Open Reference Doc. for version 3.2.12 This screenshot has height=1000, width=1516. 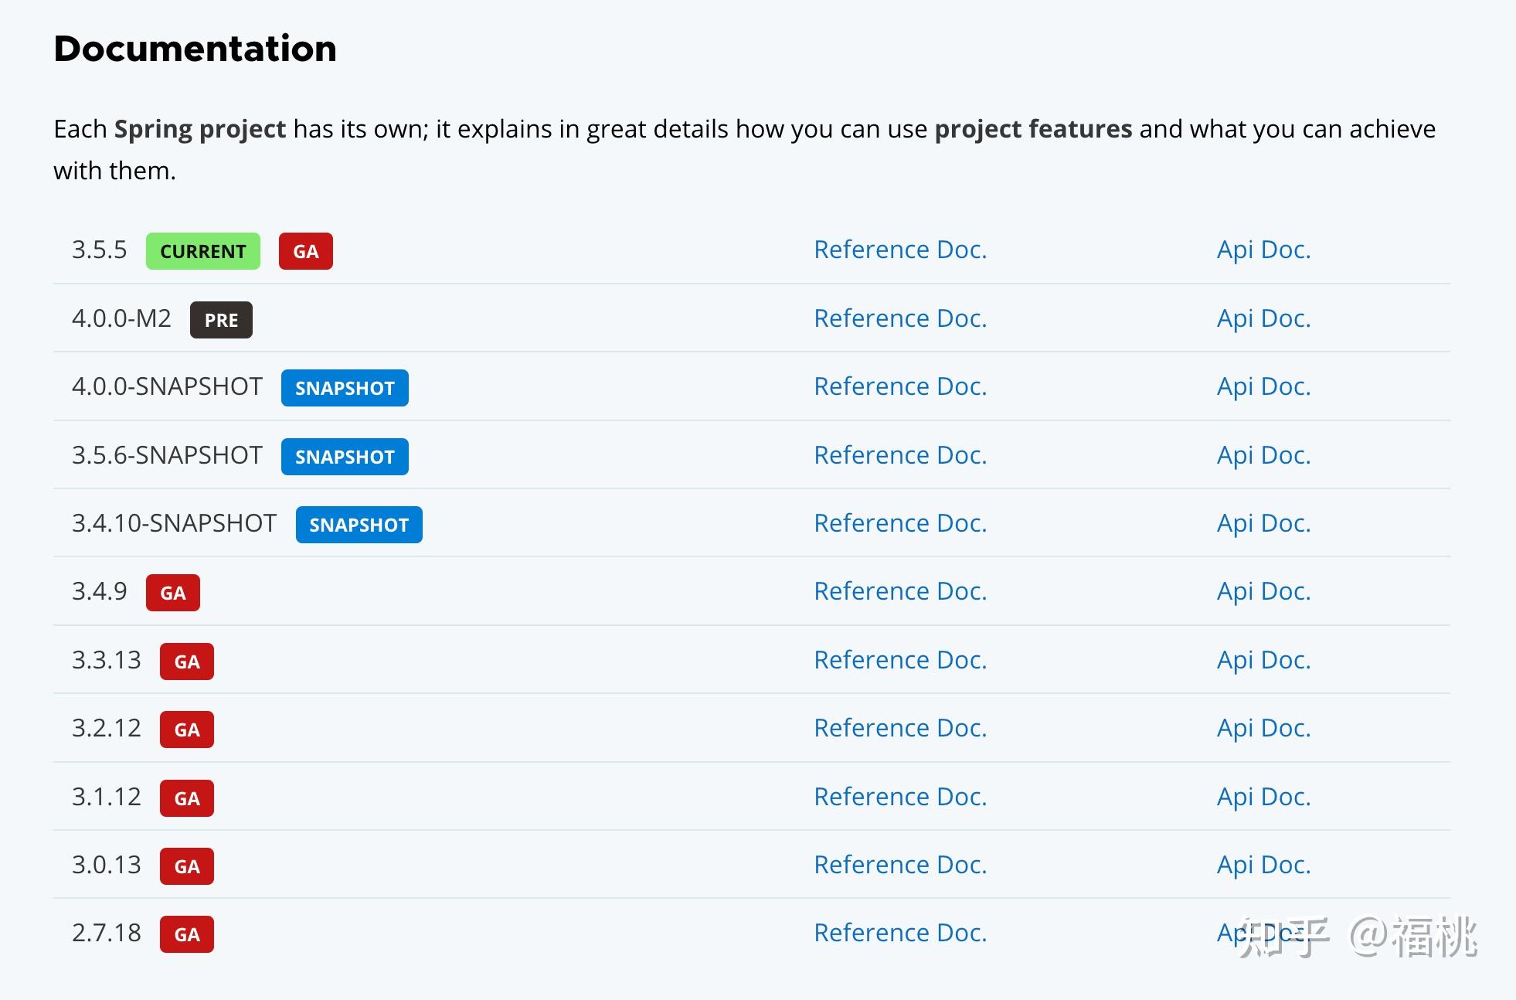click(x=900, y=728)
